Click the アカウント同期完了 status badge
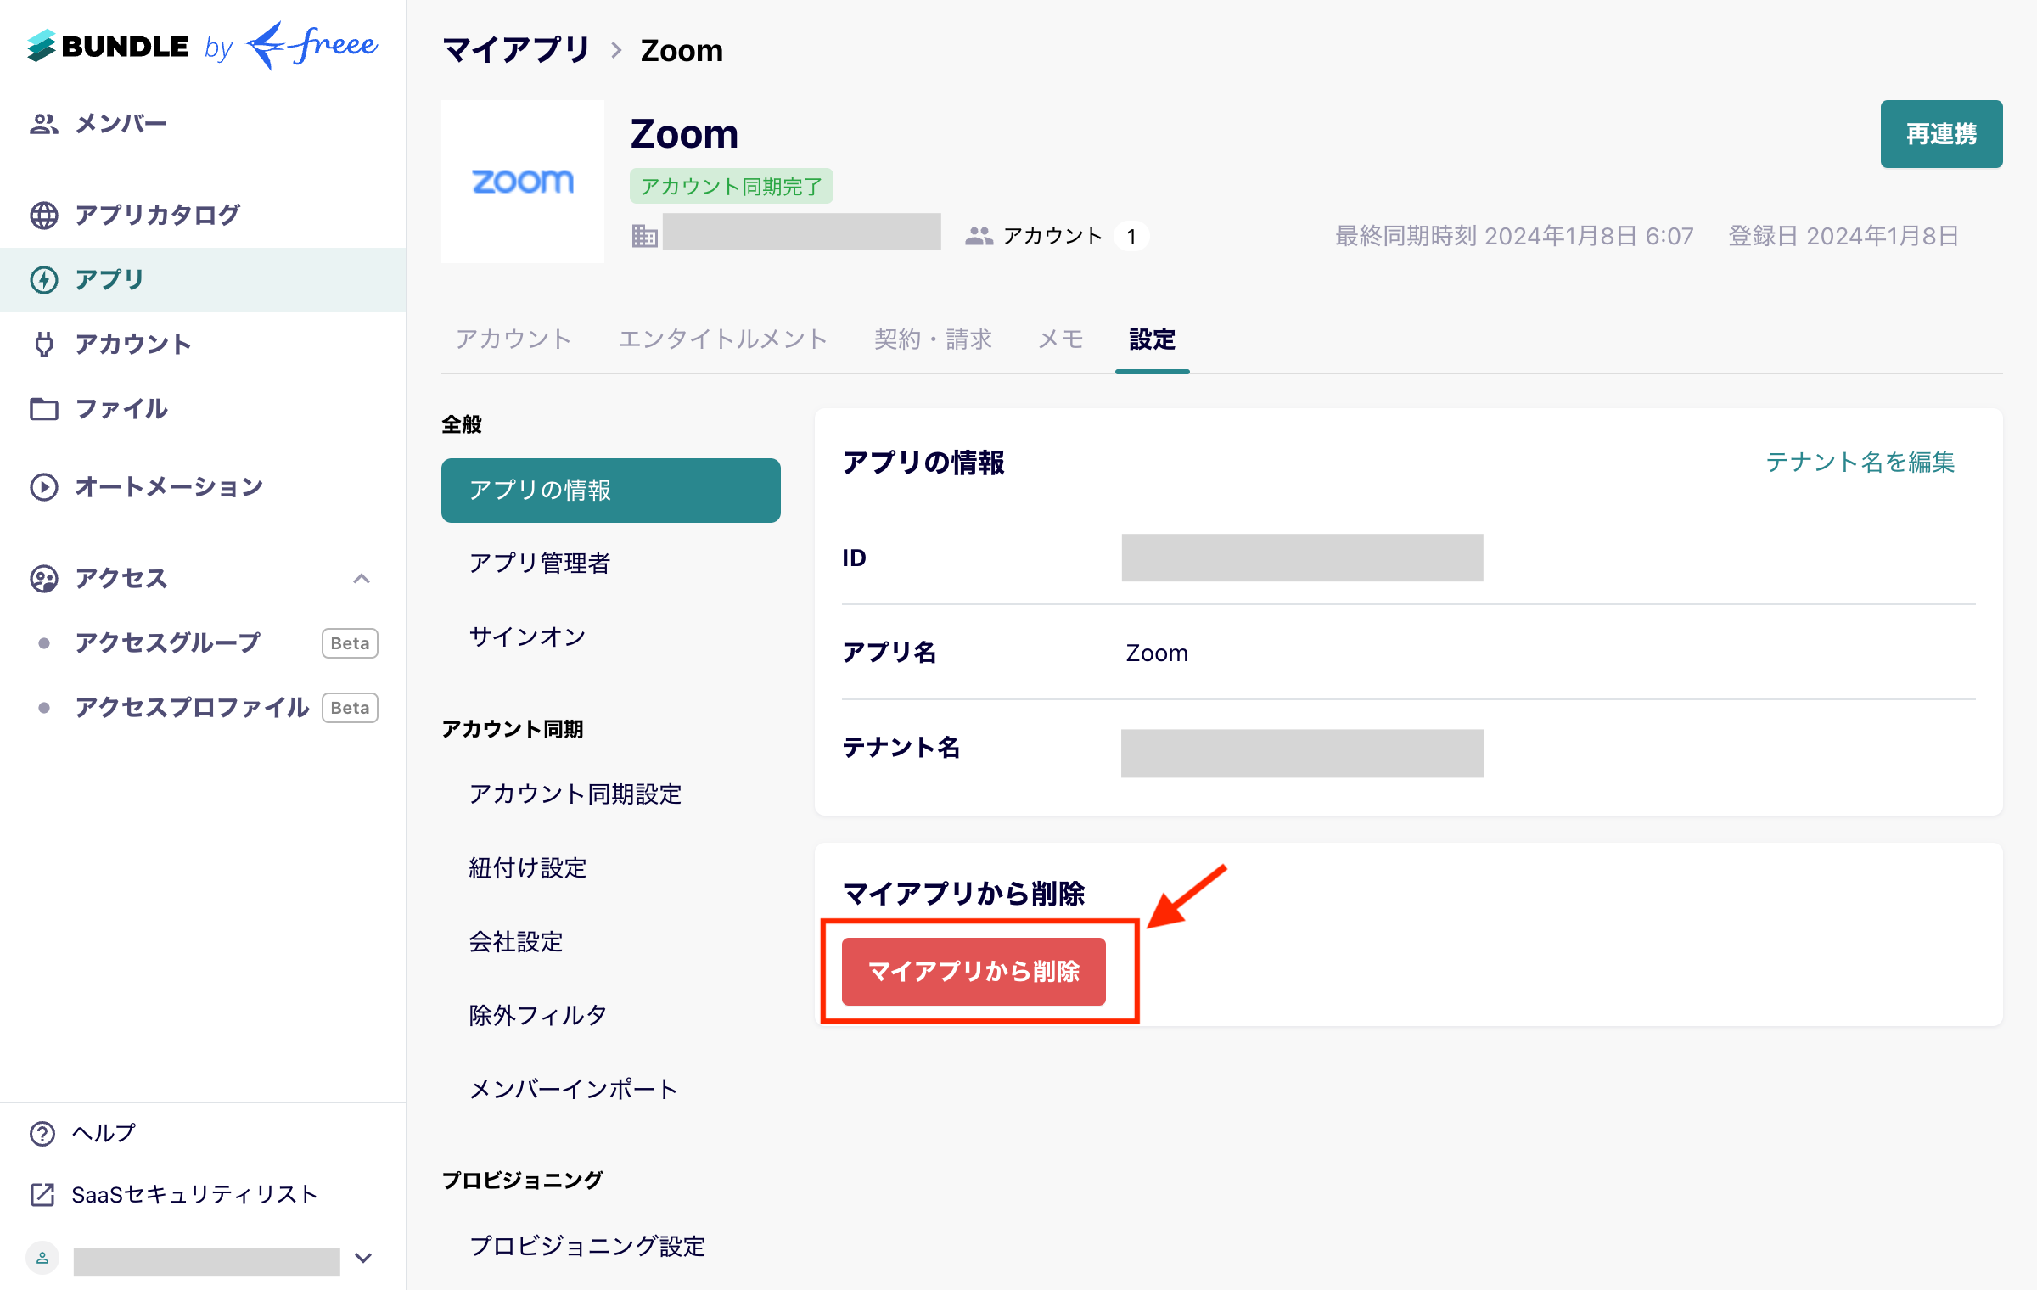The height and width of the screenshot is (1290, 2037). [x=731, y=186]
